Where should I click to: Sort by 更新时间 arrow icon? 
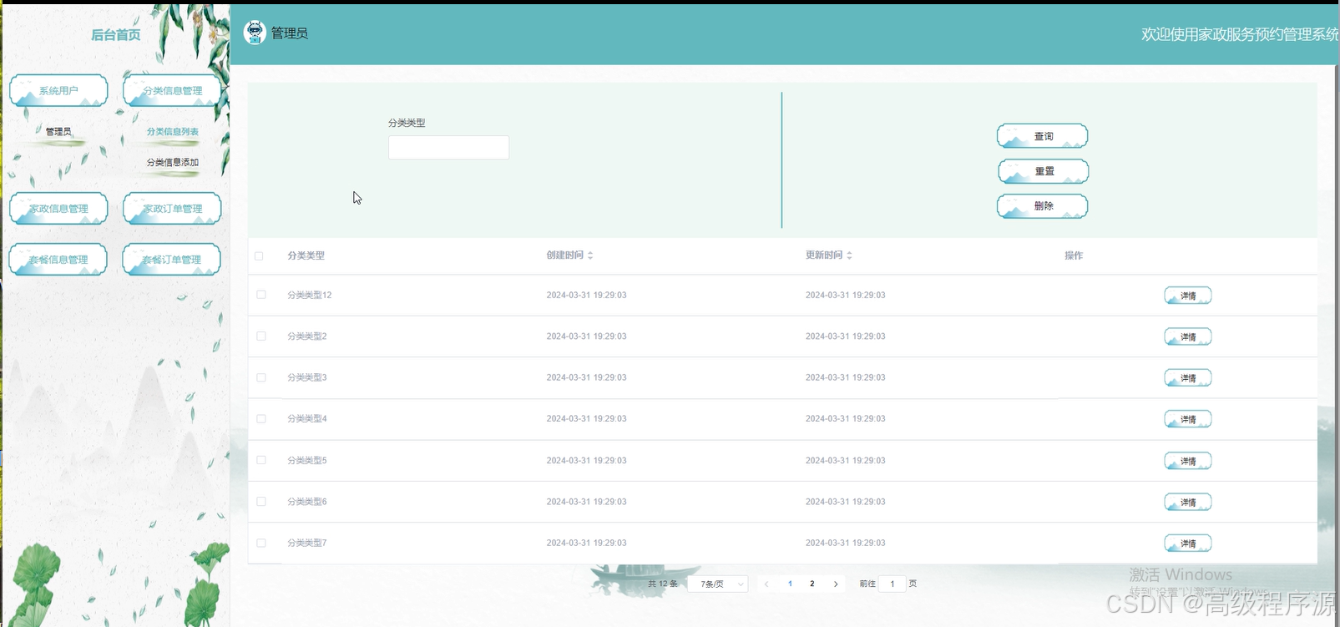(x=849, y=255)
